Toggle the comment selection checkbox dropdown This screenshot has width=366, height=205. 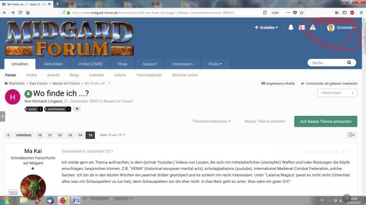click(351, 135)
